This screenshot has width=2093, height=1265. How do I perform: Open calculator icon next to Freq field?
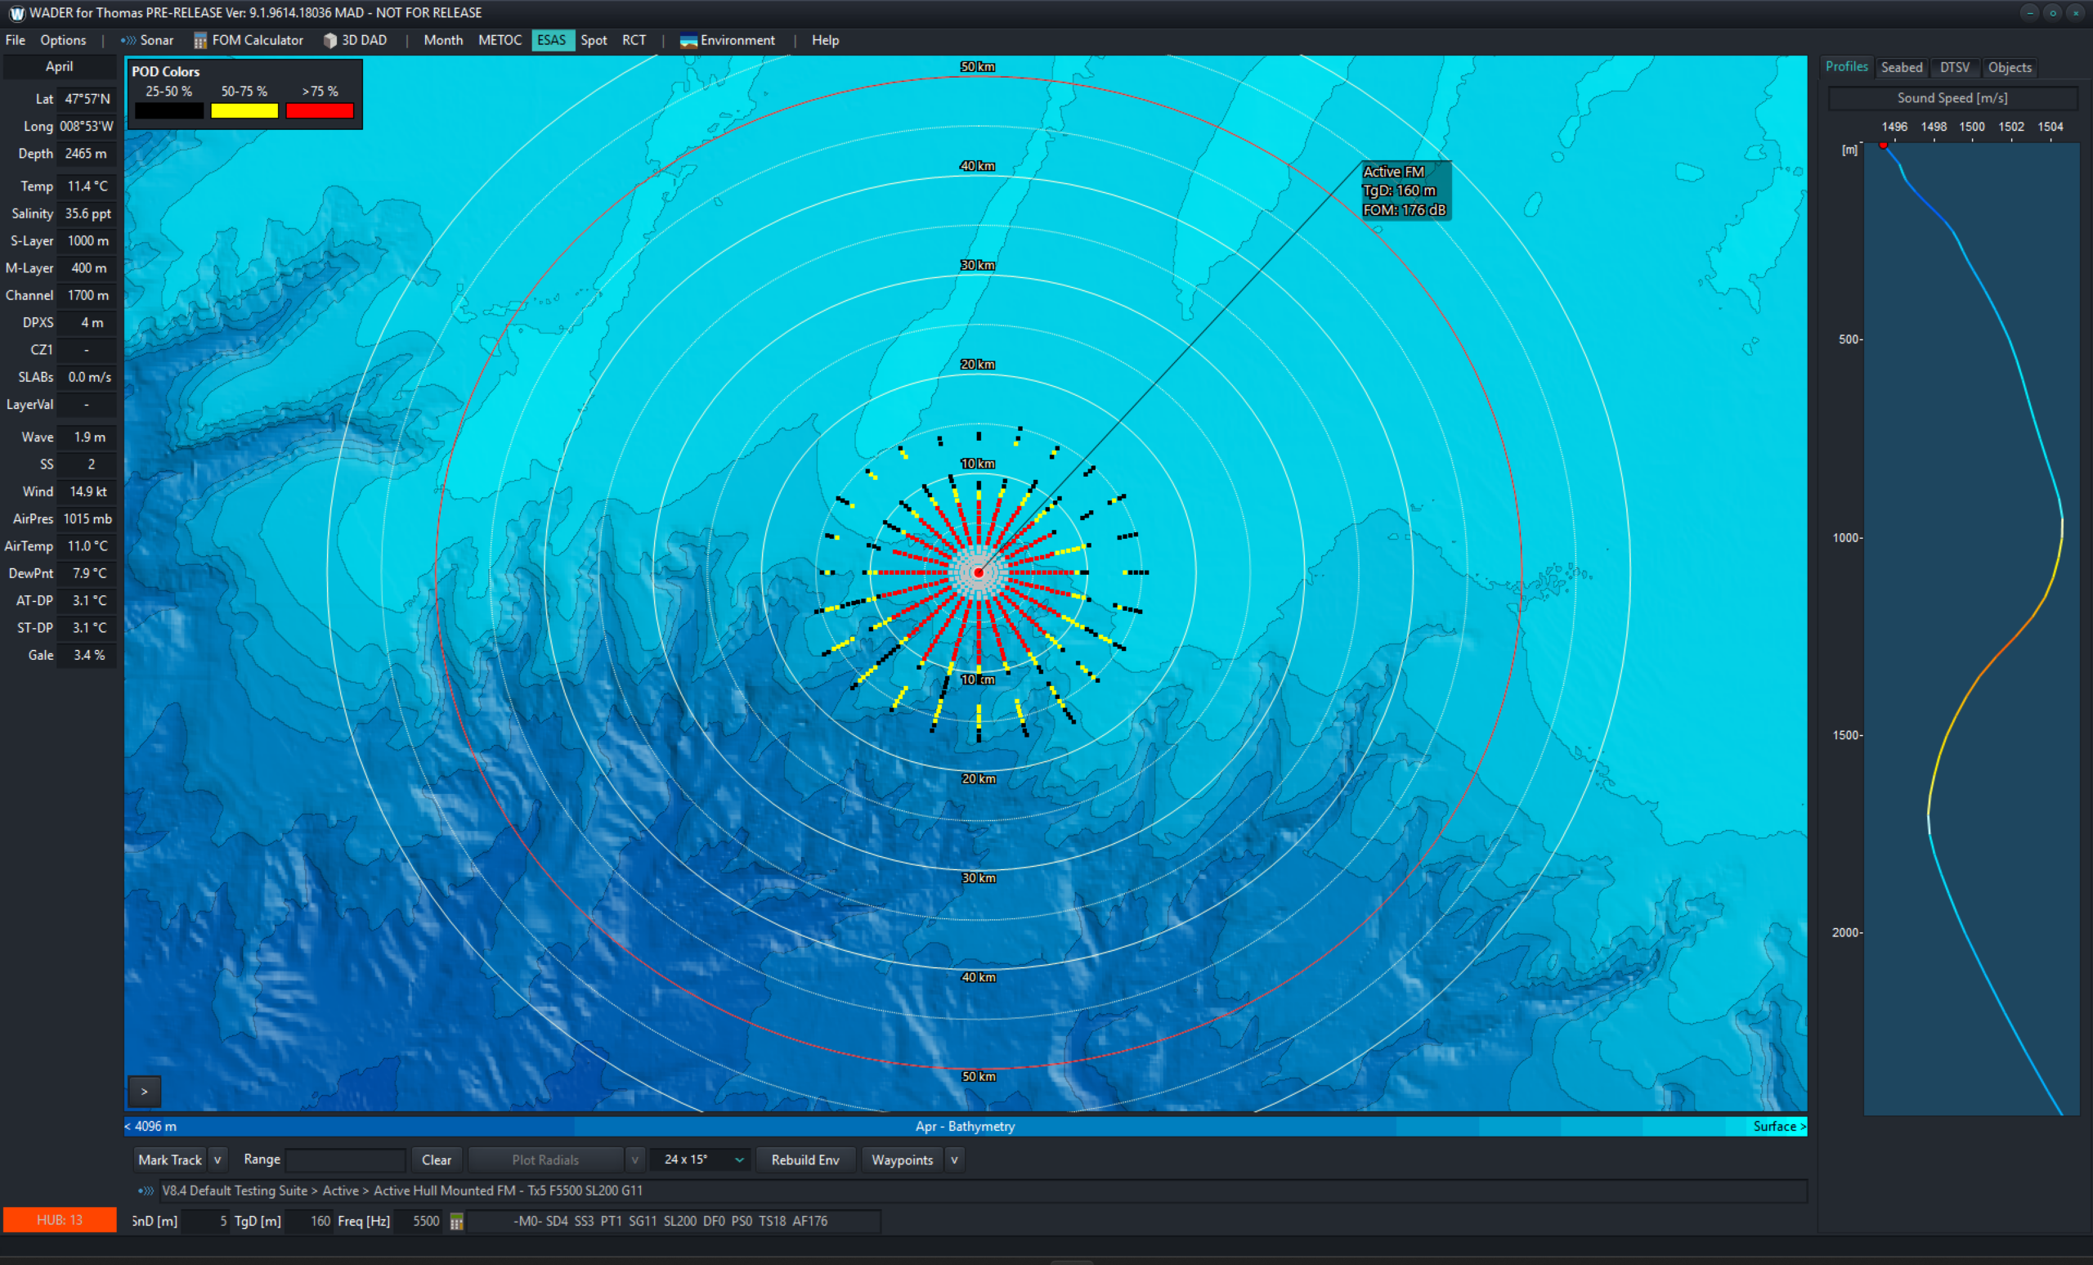point(456,1222)
